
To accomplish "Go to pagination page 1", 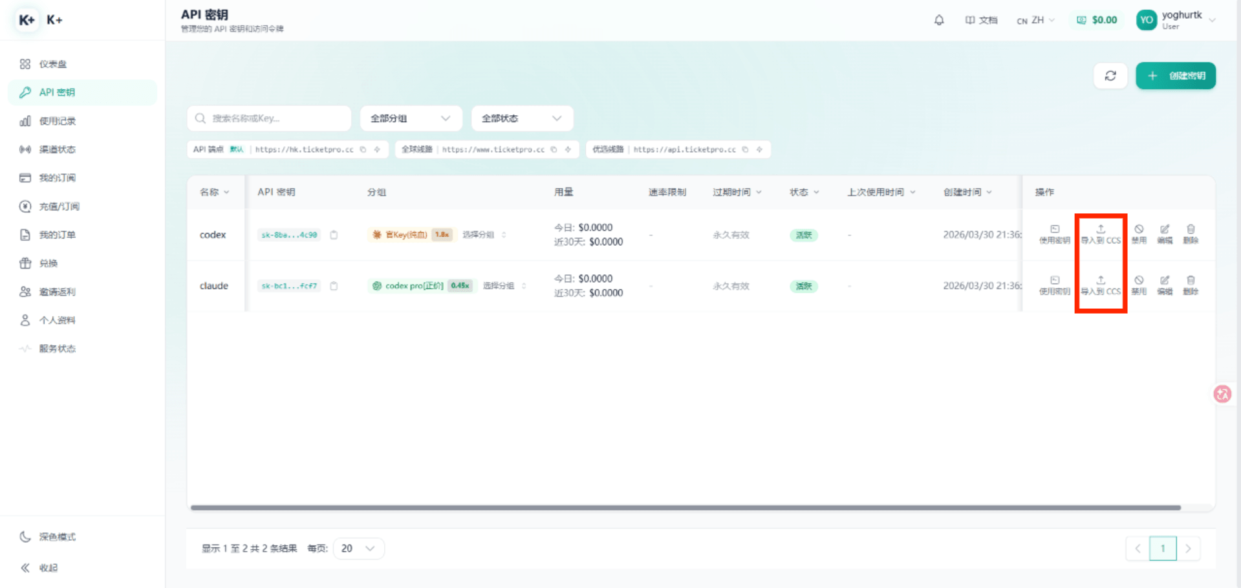I will click(x=1163, y=549).
